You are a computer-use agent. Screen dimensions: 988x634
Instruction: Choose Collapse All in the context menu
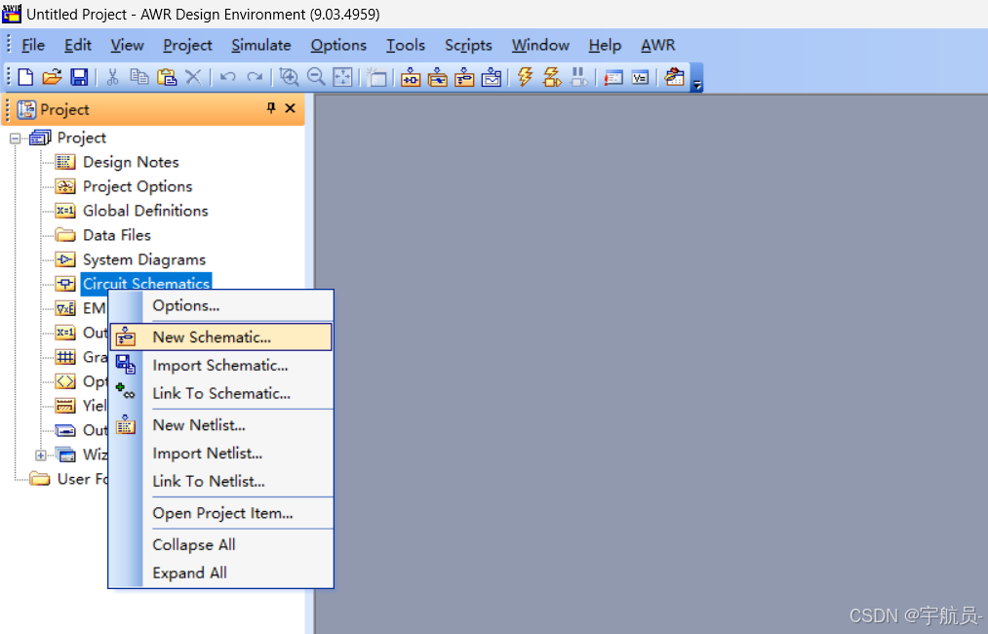220,544
